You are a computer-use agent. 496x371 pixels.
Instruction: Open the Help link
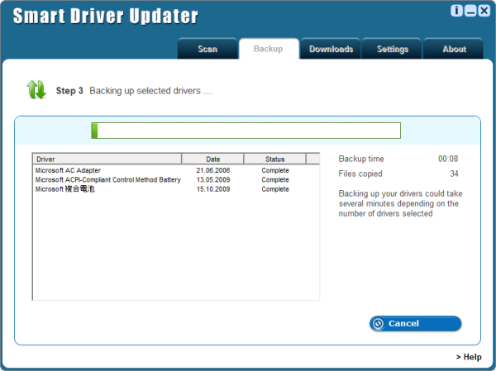(469, 357)
